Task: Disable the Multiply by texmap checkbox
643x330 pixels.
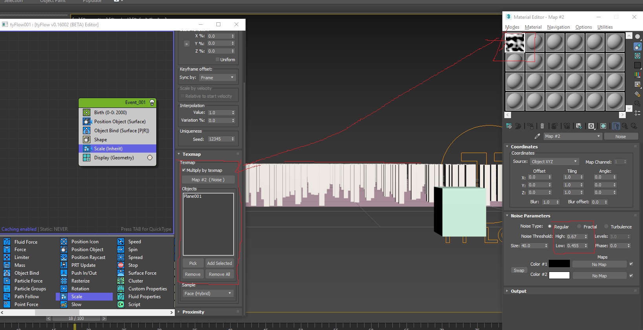Action: click(x=184, y=170)
